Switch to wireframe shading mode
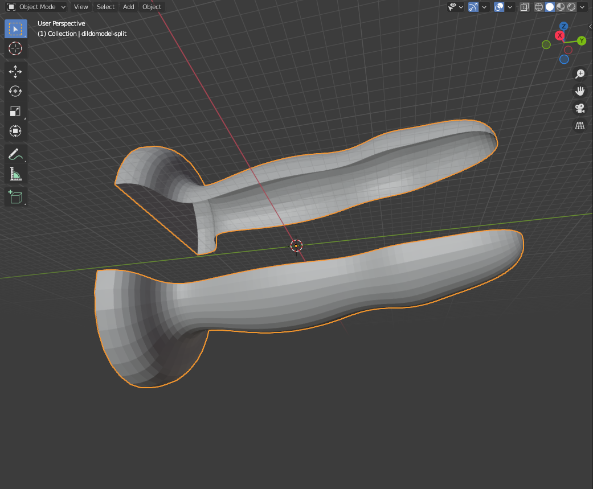 pos(539,7)
